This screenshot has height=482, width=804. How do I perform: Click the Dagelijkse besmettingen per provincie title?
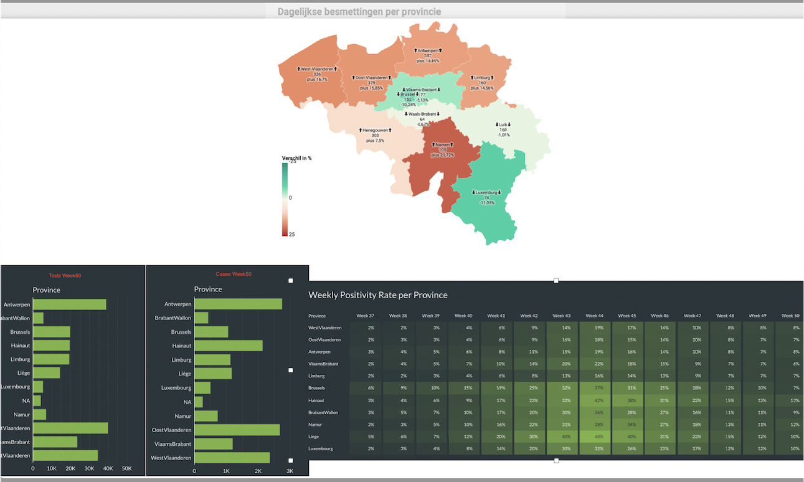(x=359, y=12)
